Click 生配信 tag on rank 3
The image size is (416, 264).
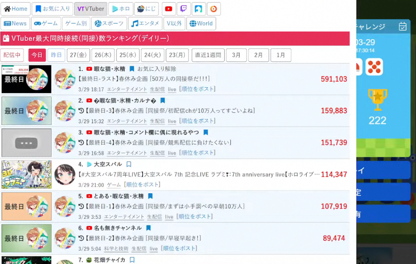point(157,153)
